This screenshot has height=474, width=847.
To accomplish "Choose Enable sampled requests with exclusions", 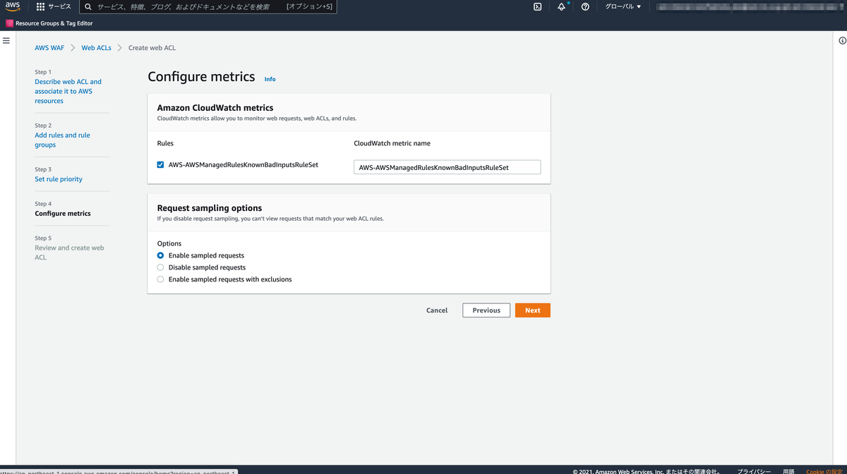I will tap(160, 279).
